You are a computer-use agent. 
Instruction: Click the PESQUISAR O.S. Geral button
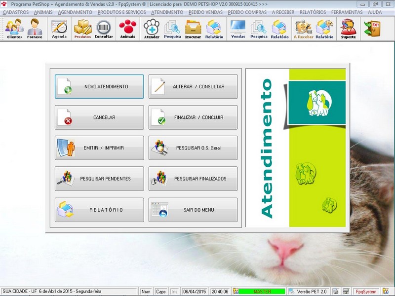pyautogui.click(x=193, y=148)
